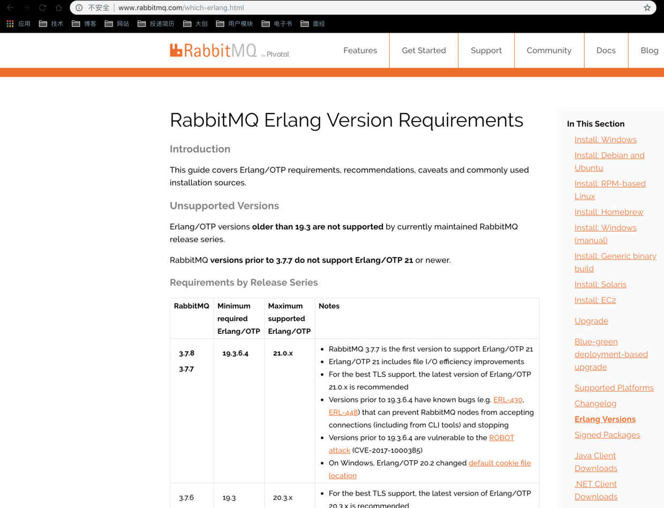The width and height of the screenshot is (664, 508).
Task: Open the Community nav menu
Action: coord(549,50)
